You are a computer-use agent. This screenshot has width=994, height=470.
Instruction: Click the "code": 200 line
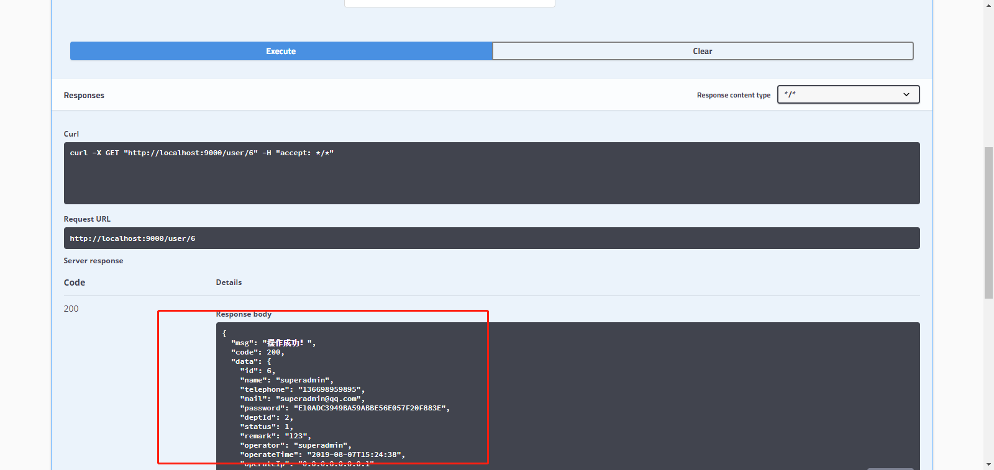258,352
